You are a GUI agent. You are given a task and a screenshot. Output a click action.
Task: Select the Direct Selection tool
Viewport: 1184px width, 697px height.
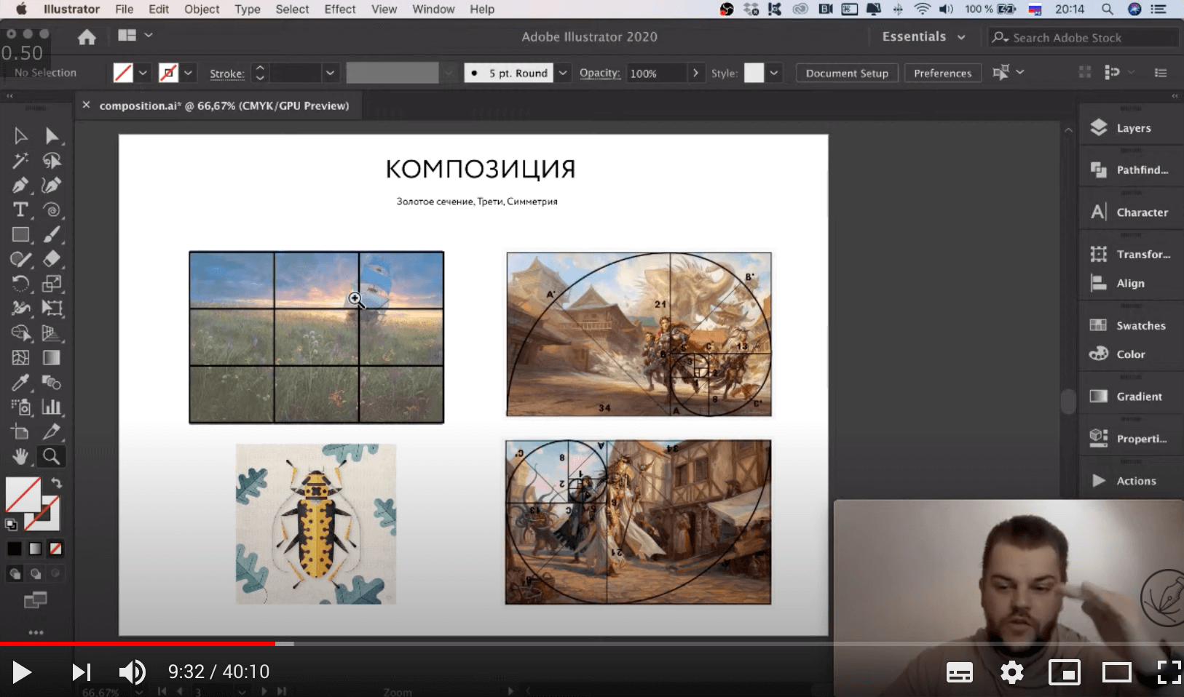click(52, 136)
